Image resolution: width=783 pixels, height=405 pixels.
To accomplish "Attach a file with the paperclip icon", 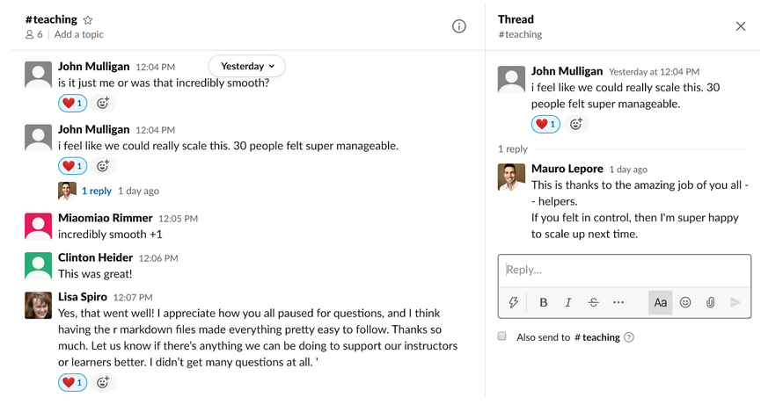I will 710,302.
